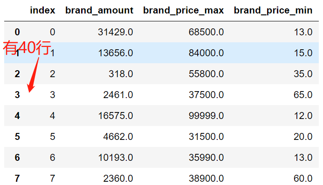Select brand_amount cell 31429.0
323x185 pixels.
click(x=116, y=32)
